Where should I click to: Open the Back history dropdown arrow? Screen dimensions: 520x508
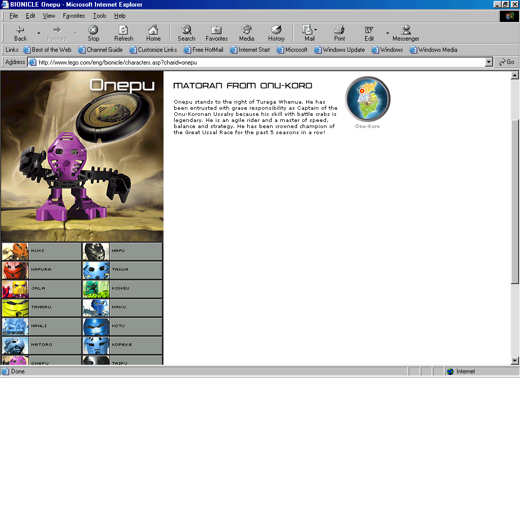coord(39,33)
